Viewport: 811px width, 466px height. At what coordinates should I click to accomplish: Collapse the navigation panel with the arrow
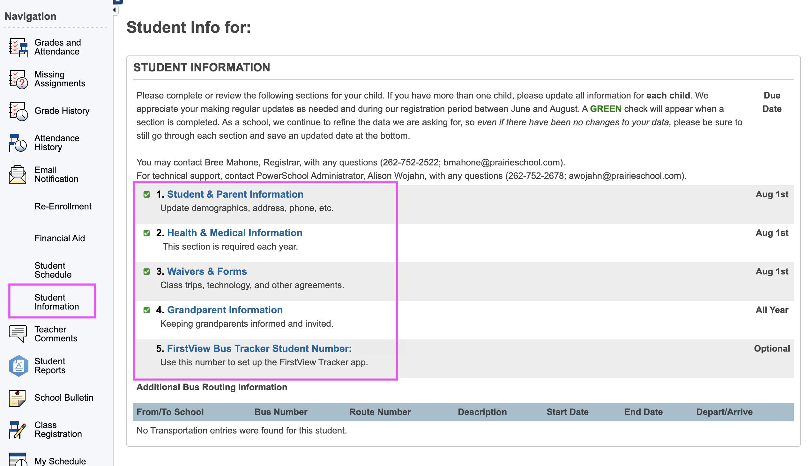(115, 10)
